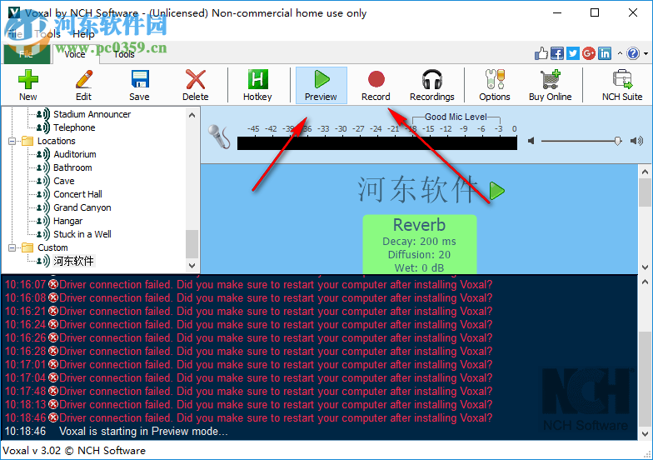Open the NCH Suite toolbox icon
The height and width of the screenshot is (460, 653).
622,79
